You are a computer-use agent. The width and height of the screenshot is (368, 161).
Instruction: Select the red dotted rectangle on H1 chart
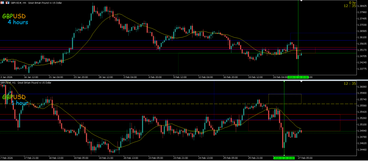coord(340,123)
